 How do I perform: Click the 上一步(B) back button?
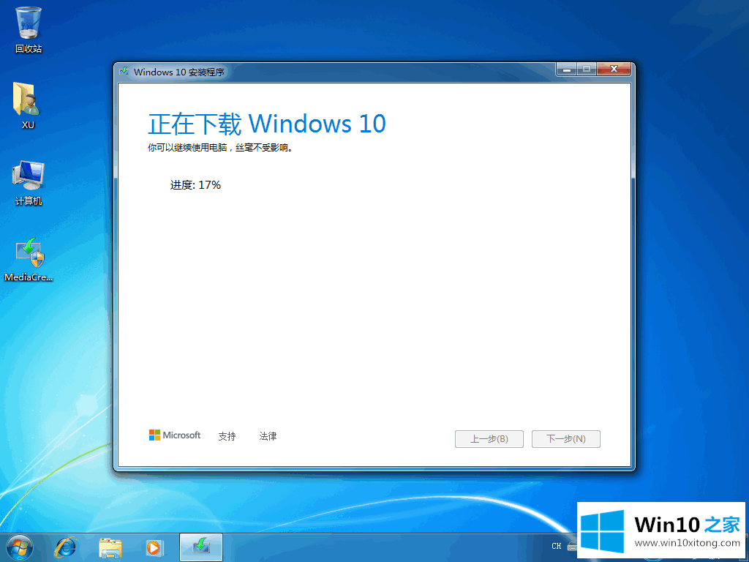tap(489, 439)
